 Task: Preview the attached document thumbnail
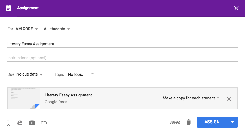[x=24, y=98]
